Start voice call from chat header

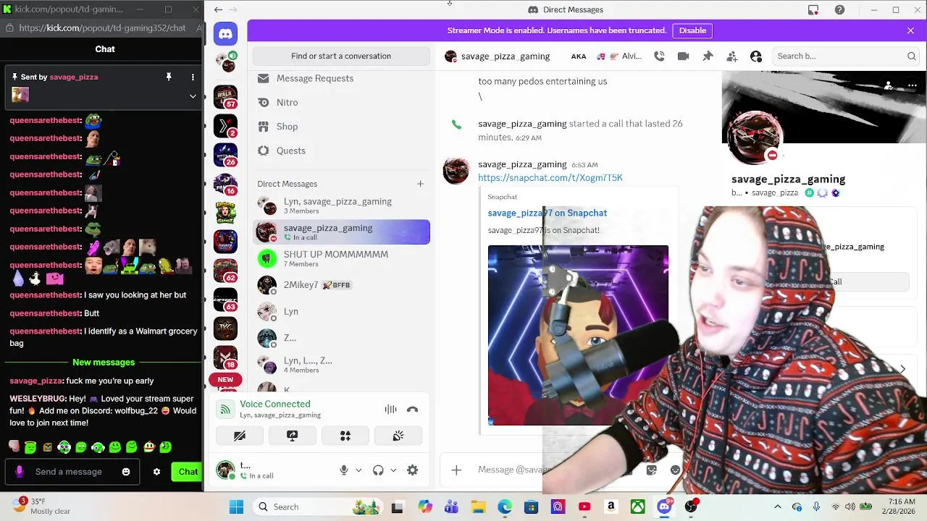point(659,56)
